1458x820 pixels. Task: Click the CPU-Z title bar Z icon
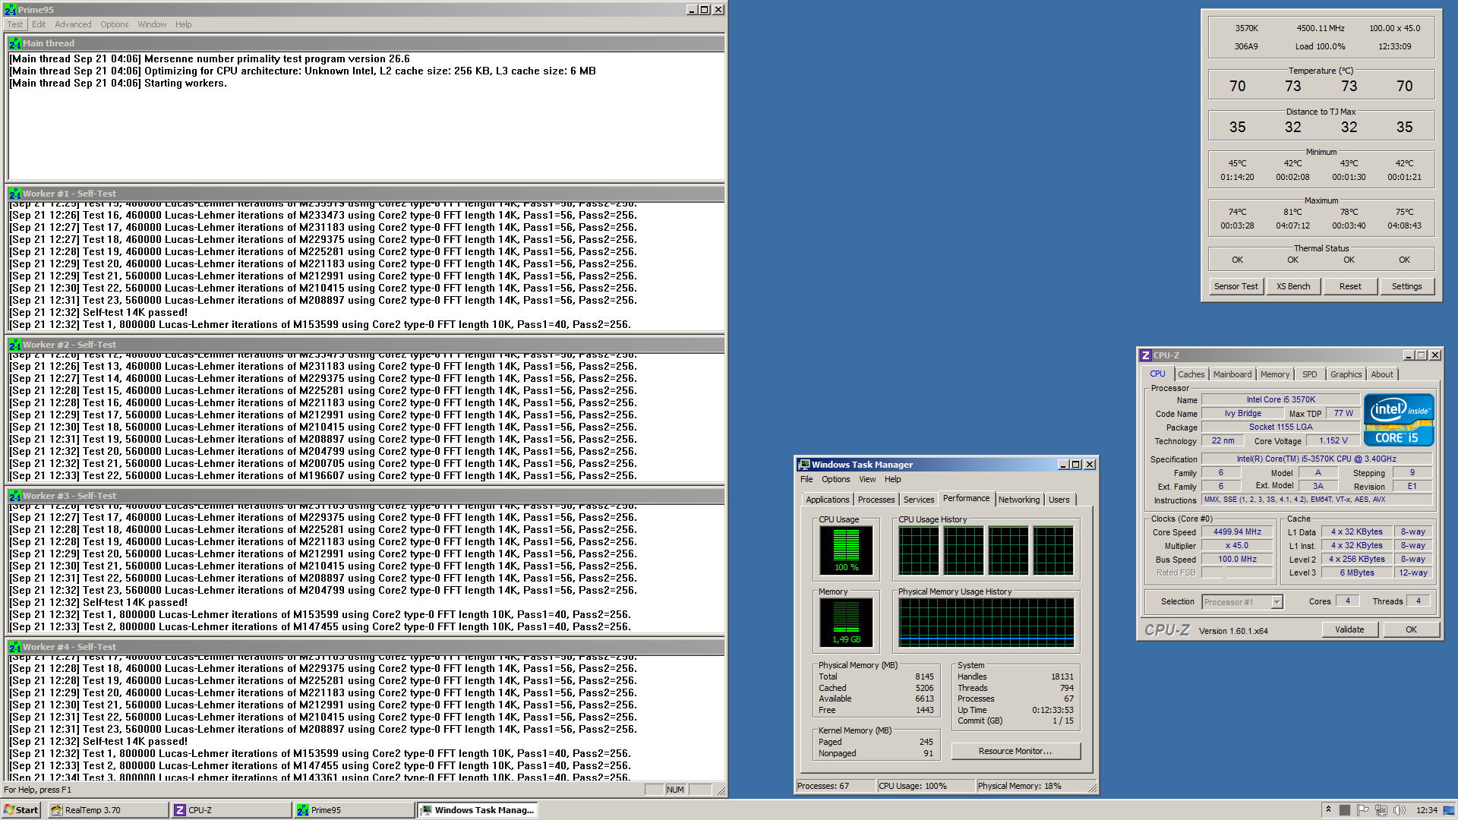(x=1145, y=355)
